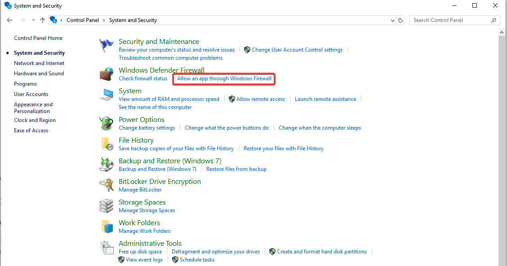
Task: Open the BitLocker Drive Encryption key icon
Action: coord(107,185)
